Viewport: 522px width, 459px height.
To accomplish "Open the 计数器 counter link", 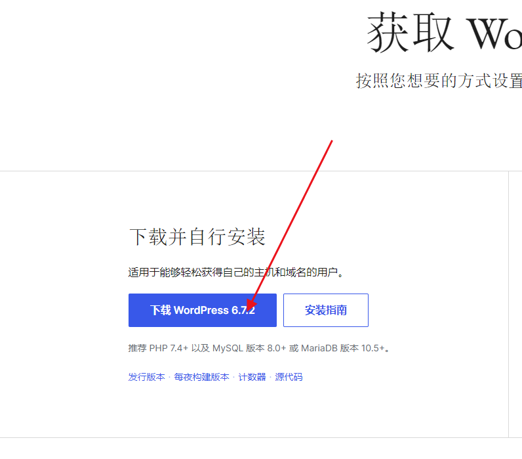I will click(252, 377).
